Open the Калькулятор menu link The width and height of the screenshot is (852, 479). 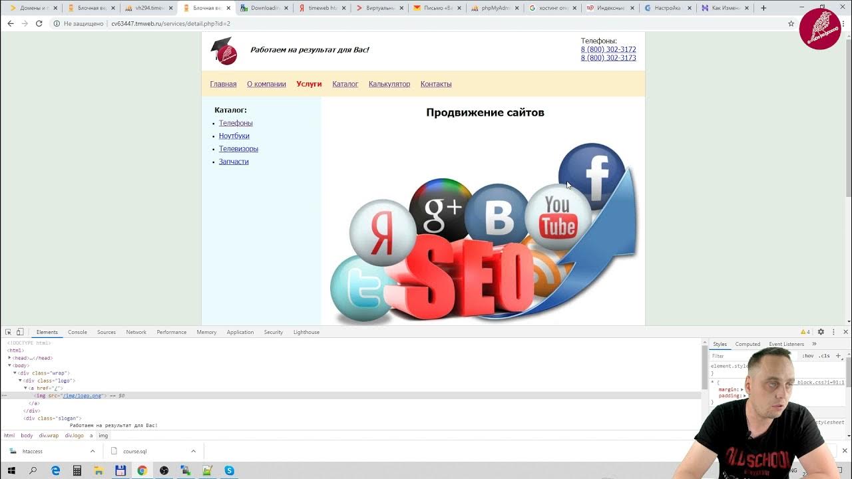coord(389,84)
